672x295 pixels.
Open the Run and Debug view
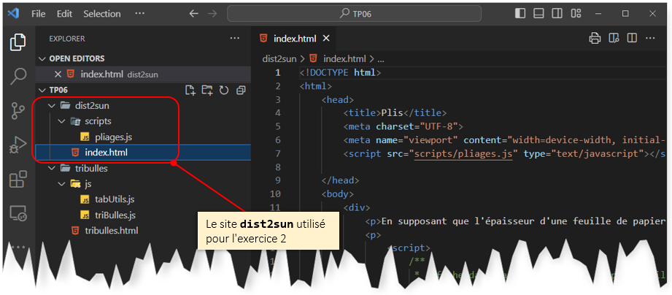pos(18,145)
